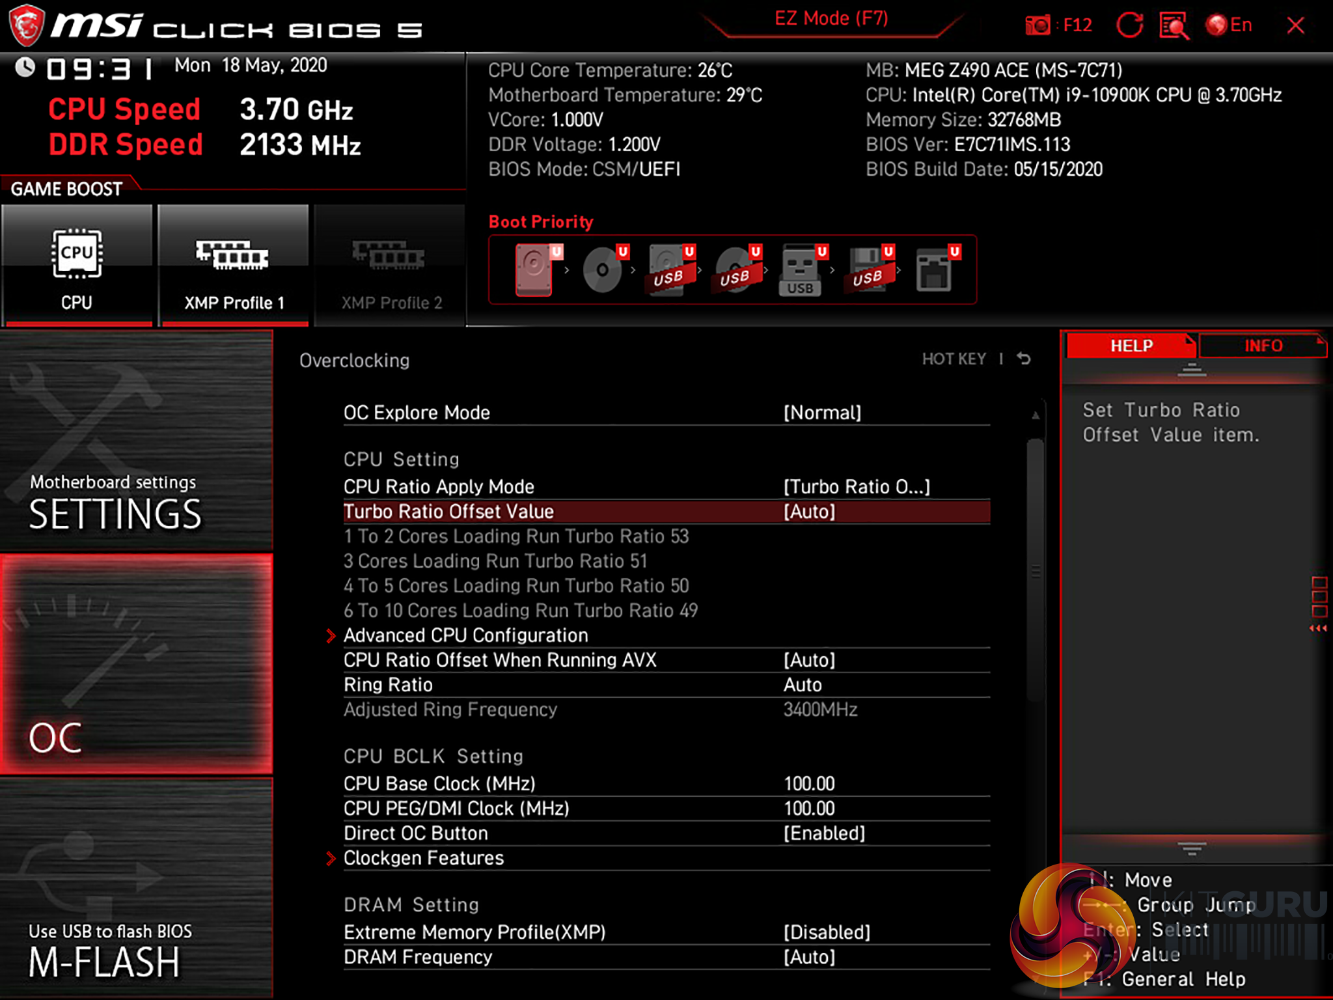This screenshot has height=1000, width=1333.
Task: Select the optical disc boot device icon
Action: point(603,270)
